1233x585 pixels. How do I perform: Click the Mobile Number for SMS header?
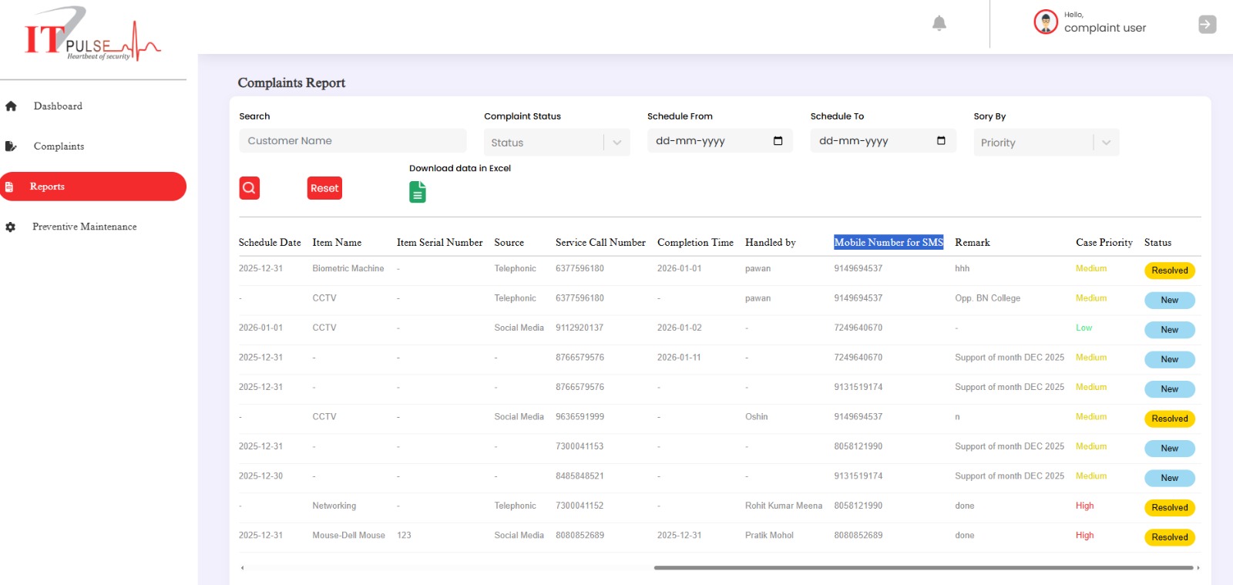(x=888, y=242)
